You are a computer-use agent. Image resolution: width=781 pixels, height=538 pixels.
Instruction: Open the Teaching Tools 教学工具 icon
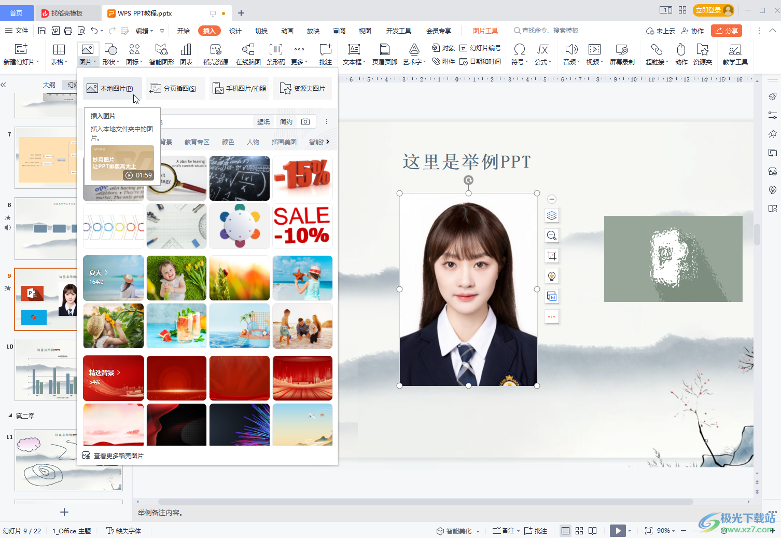pos(735,49)
